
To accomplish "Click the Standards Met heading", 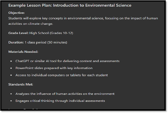I will [21, 85].
